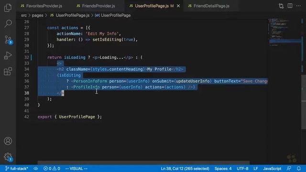
Task: Click isLoading on line 32
Action: tap(75, 57)
